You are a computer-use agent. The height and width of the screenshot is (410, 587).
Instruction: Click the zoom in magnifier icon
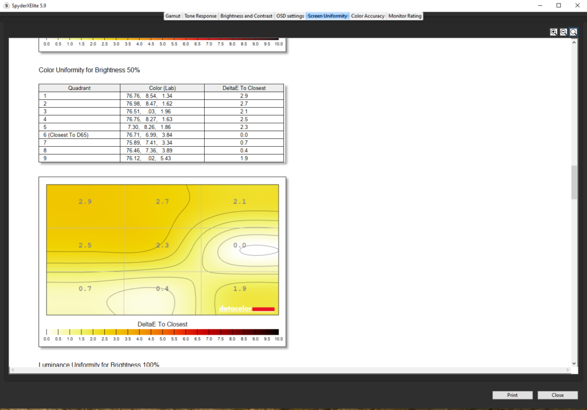(x=554, y=32)
